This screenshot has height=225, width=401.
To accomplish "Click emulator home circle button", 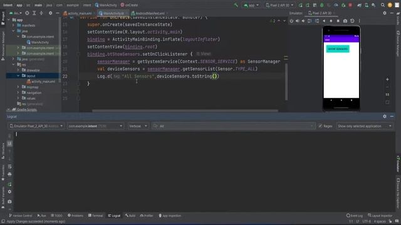I will [331, 21].
